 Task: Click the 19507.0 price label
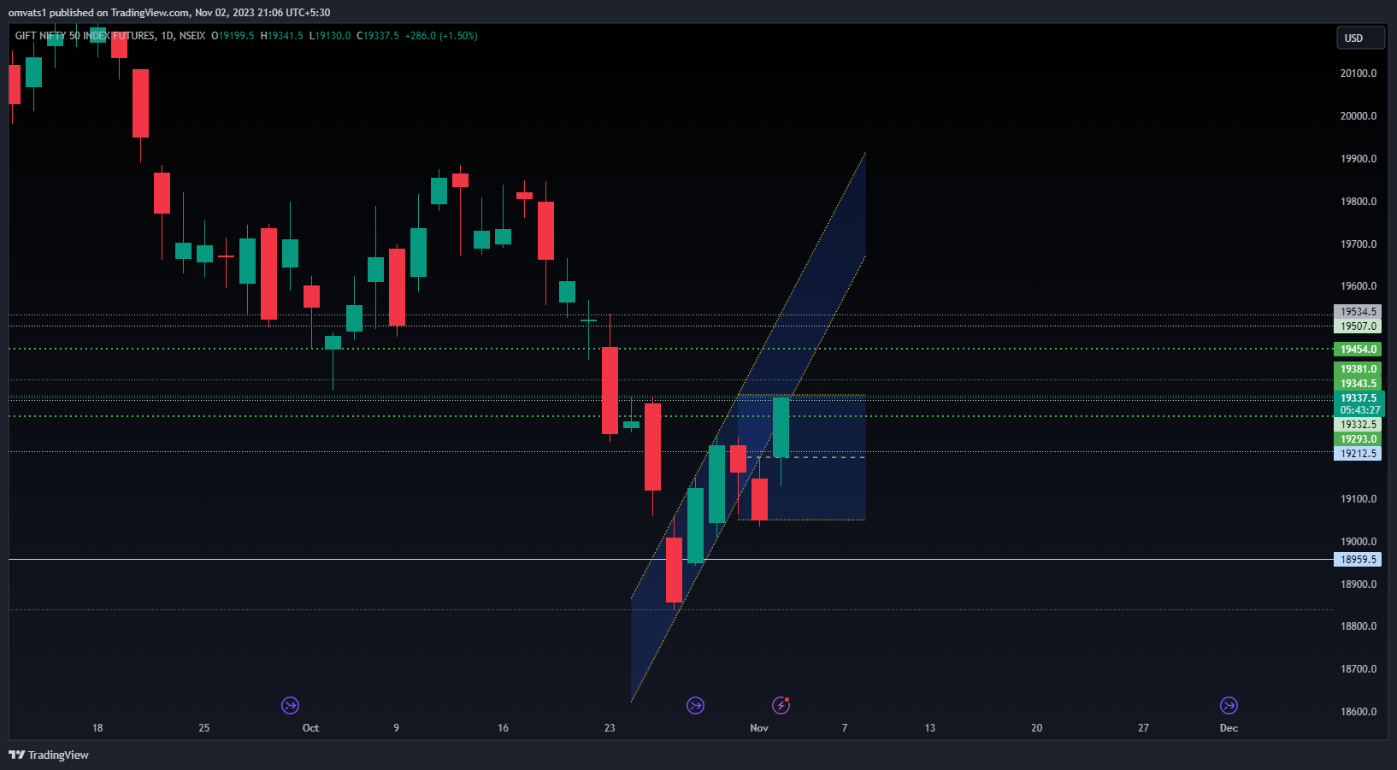1358,326
